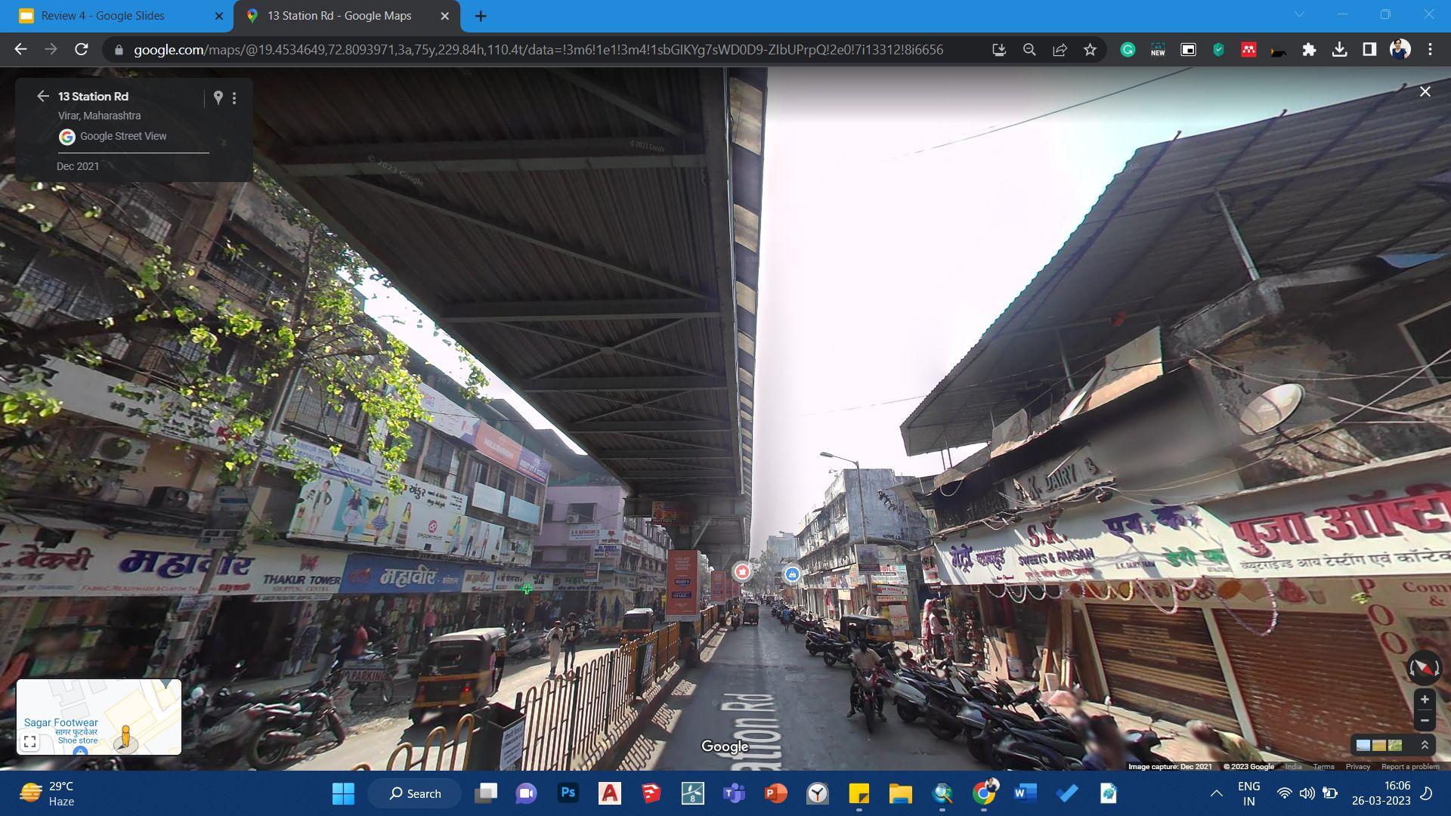Viewport: 1451px width, 816px height.
Task: Click the Dec 2021 capture date
Action: [77, 166]
